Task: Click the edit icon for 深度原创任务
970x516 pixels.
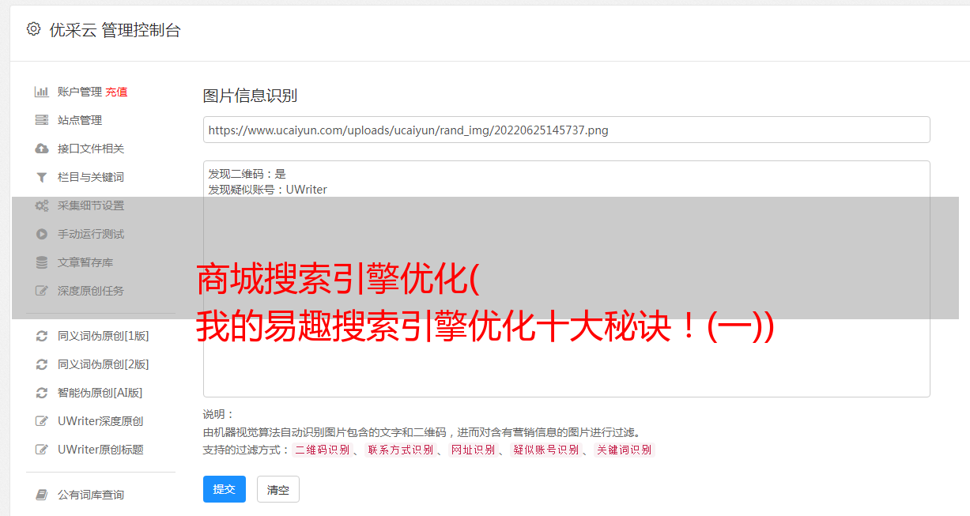Action: [42, 291]
